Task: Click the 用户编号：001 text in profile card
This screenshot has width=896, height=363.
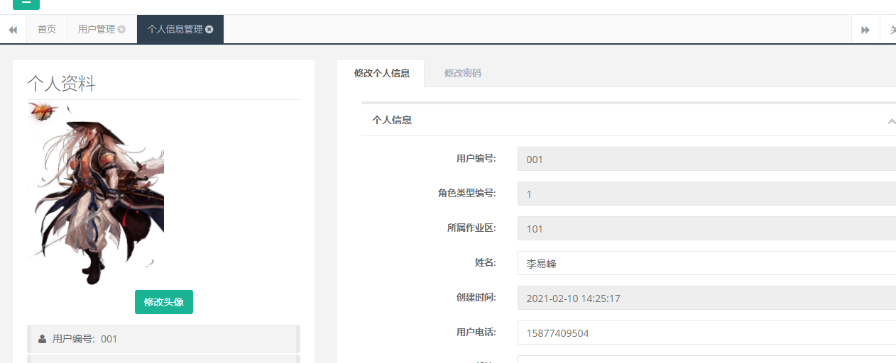Action: coord(85,339)
